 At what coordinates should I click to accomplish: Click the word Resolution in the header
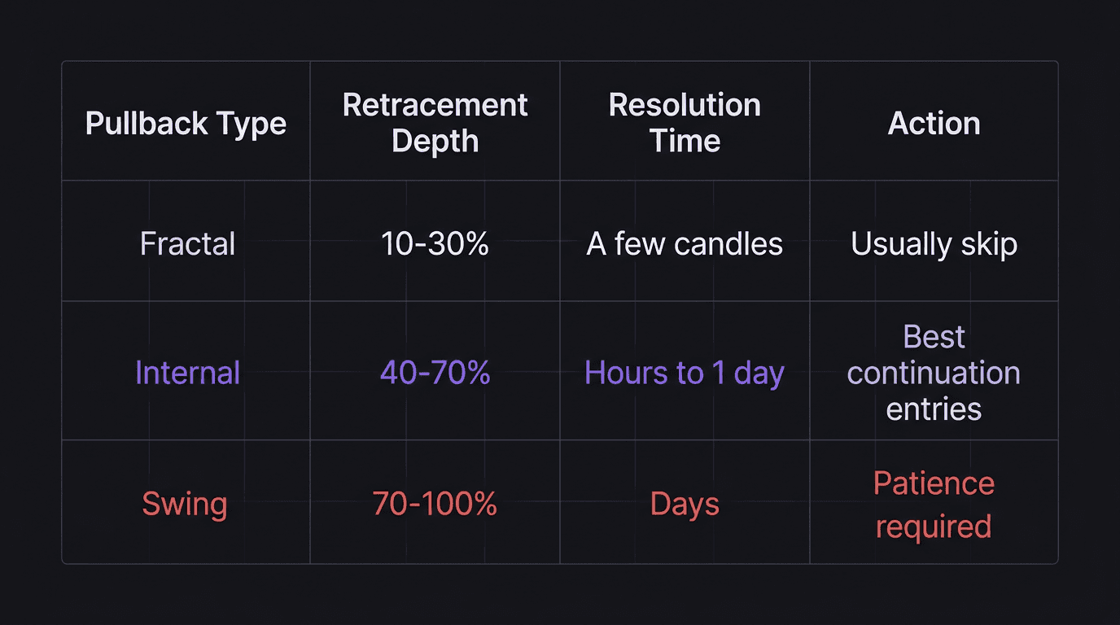[685, 105]
